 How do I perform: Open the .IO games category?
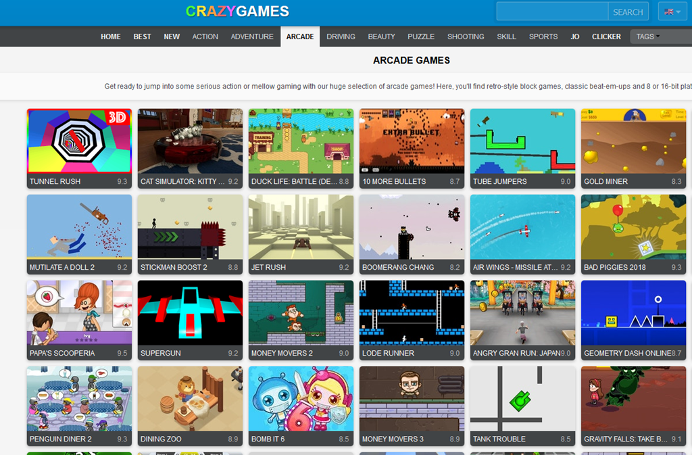pos(574,37)
